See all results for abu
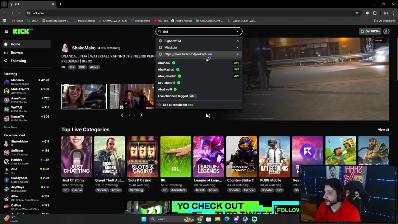Screen dimensions: 398x224 click(x=199, y=105)
